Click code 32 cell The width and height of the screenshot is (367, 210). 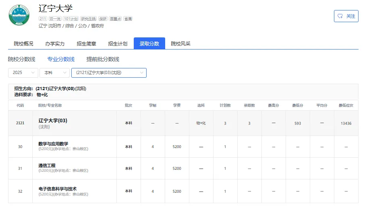(20, 191)
